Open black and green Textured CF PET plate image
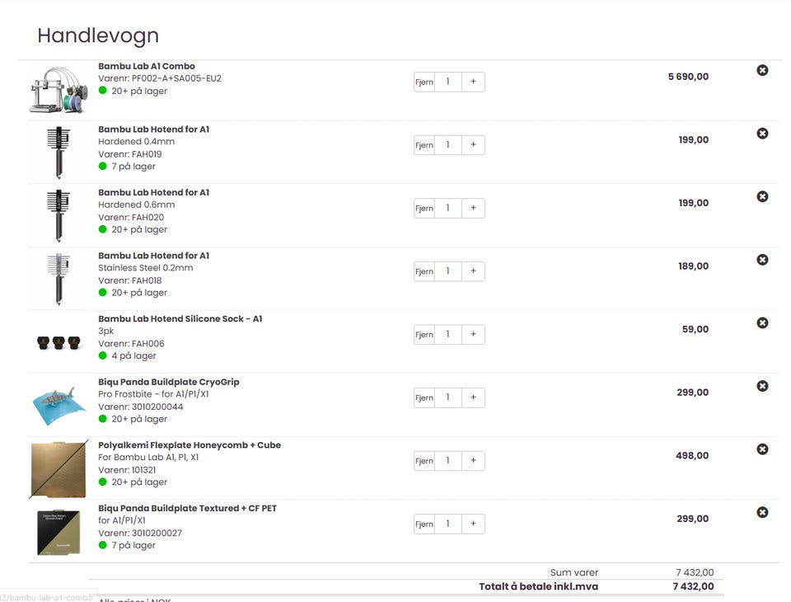Screen dimensions: 791x602 (59, 532)
